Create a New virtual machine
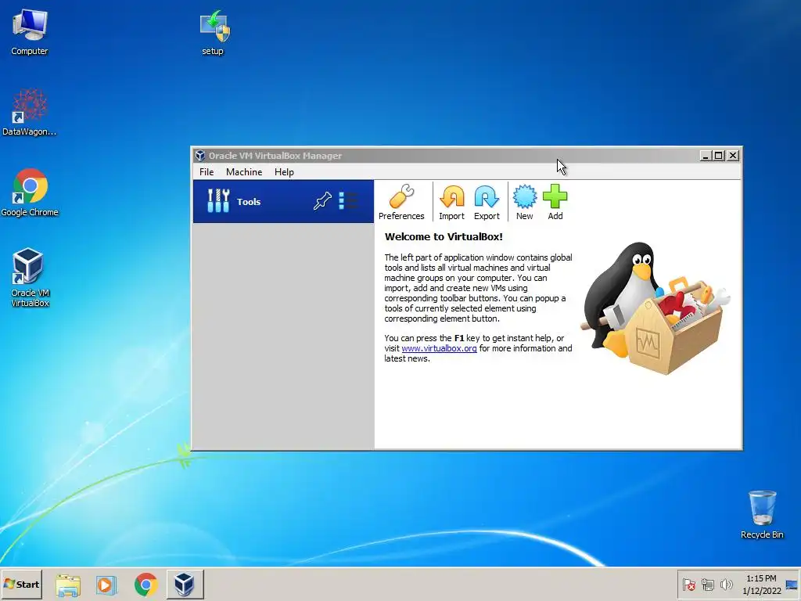The width and height of the screenshot is (801, 601). click(x=525, y=202)
